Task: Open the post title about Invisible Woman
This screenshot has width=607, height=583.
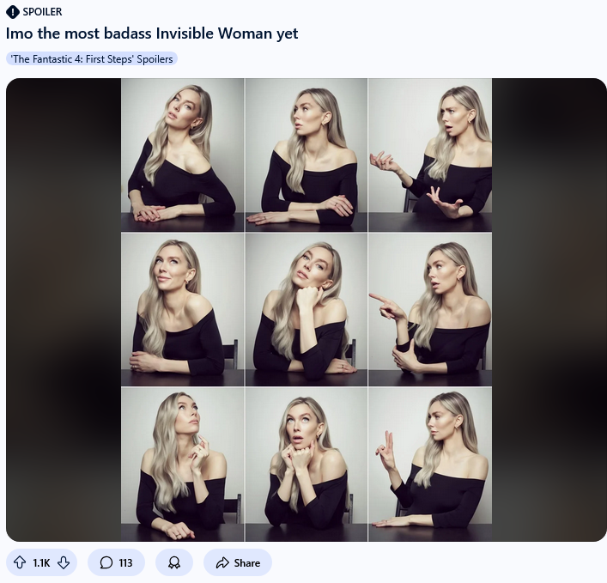Action: [152, 33]
